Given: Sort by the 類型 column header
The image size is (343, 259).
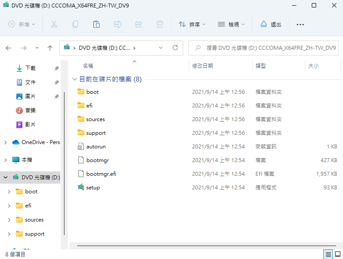Looking at the screenshot, I should 261,66.
